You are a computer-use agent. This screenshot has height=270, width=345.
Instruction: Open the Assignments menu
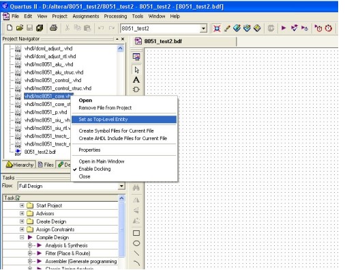[x=86, y=16]
